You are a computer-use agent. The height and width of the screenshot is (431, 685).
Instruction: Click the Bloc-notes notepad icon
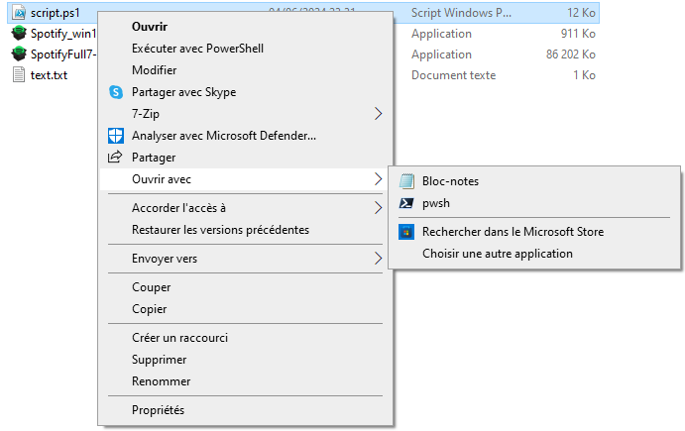click(405, 181)
